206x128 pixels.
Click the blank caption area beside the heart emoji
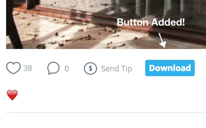[x=112, y=95]
